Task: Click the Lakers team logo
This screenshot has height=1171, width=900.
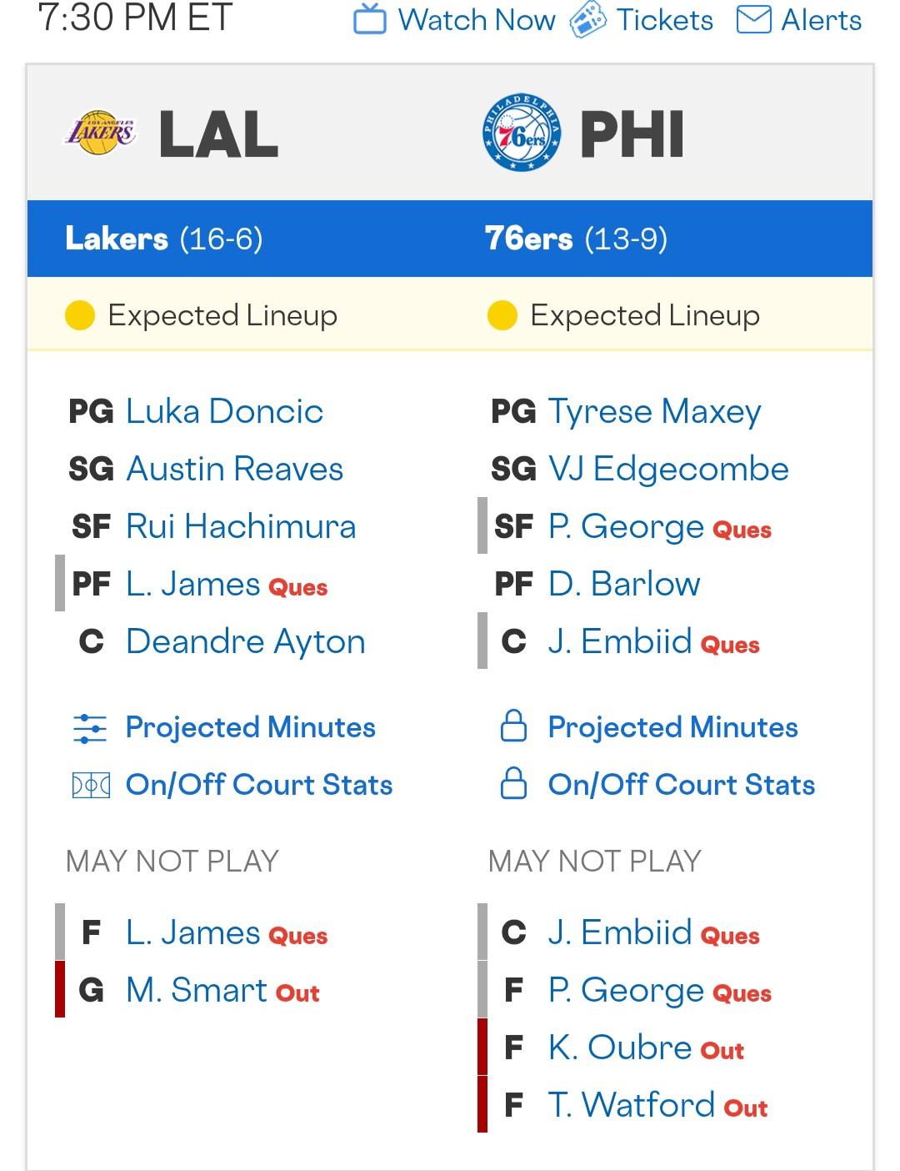Action: tap(101, 133)
